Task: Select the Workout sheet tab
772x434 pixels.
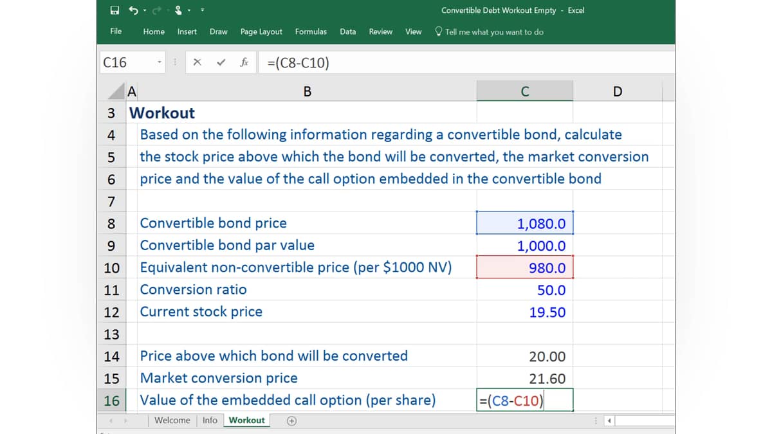Action: tap(246, 420)
